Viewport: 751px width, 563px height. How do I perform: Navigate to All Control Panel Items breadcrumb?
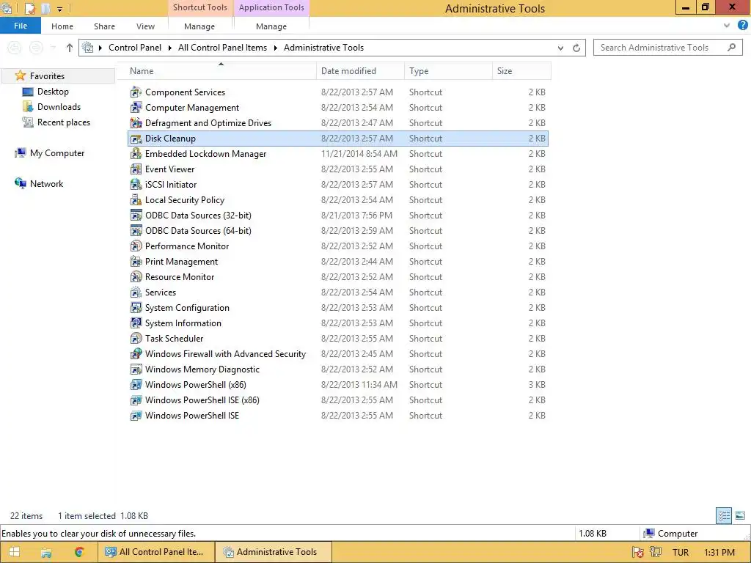[x=222, y=48]
